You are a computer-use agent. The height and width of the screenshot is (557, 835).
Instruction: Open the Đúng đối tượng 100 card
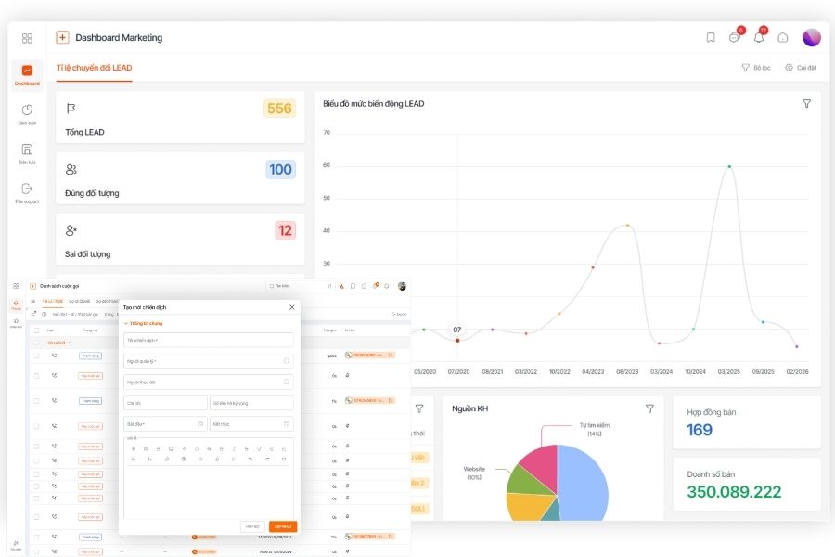pyautogui.click(x=180, y=178)
